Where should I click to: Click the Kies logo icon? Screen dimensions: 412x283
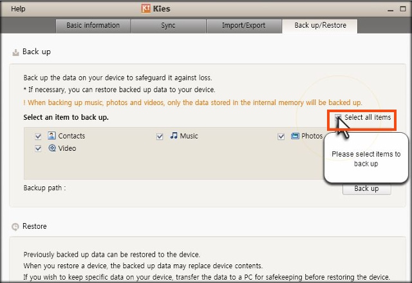click(x=146, y=8)
